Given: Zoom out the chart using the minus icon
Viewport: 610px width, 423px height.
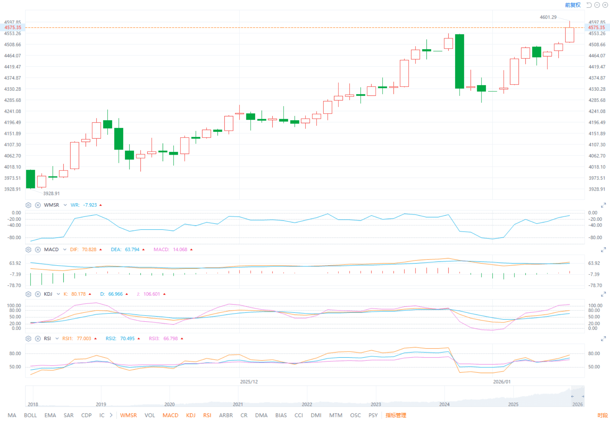Looking at the screenshot, I should [597, 5].
